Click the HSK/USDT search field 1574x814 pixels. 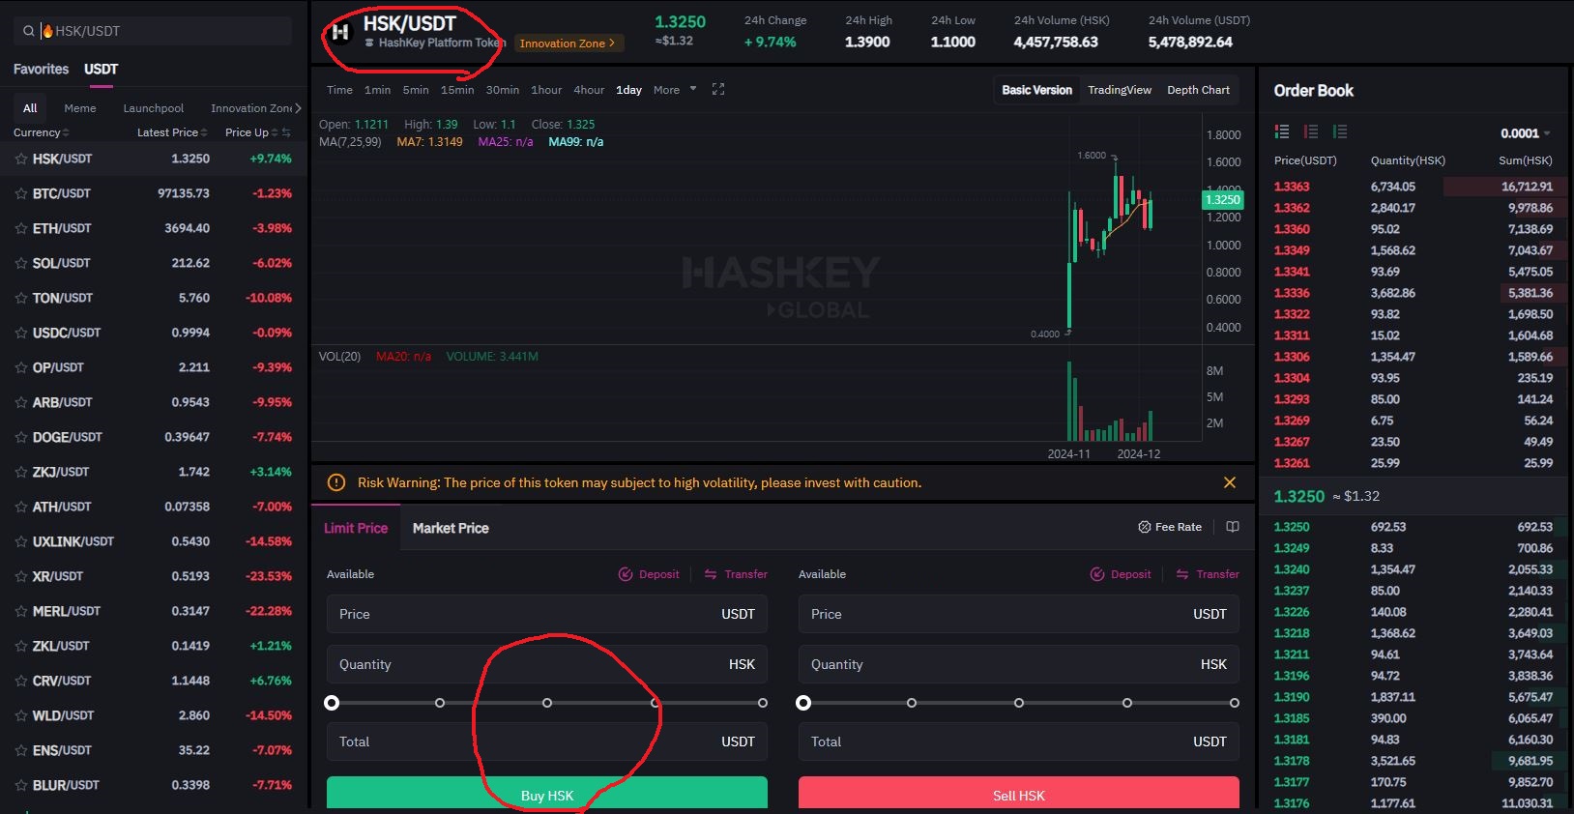(153, 31)
